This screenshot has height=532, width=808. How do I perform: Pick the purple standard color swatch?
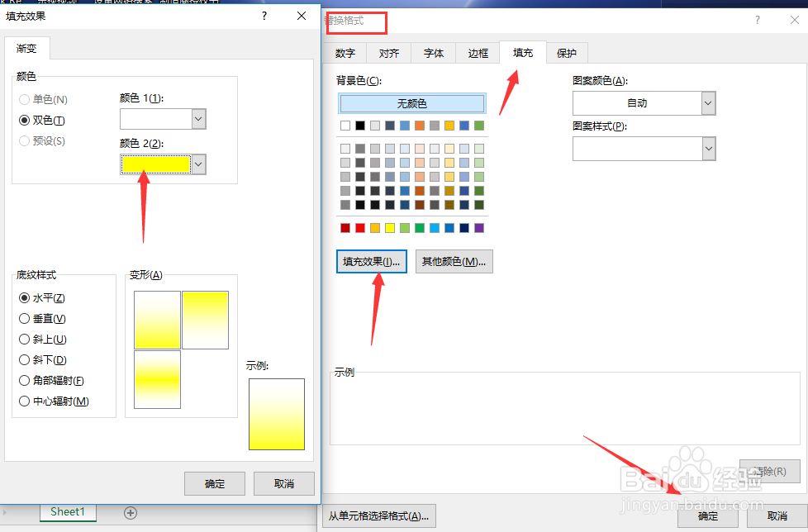click(479, 228)
